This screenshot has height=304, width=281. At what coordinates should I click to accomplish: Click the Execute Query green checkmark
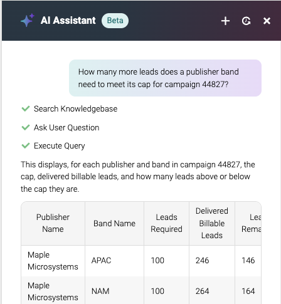tap(26, 145)
